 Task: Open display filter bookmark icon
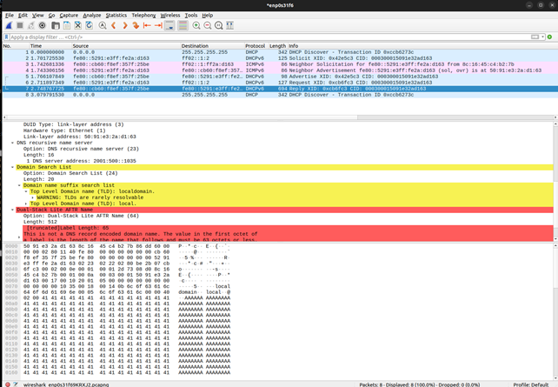[x=6, y=37]
